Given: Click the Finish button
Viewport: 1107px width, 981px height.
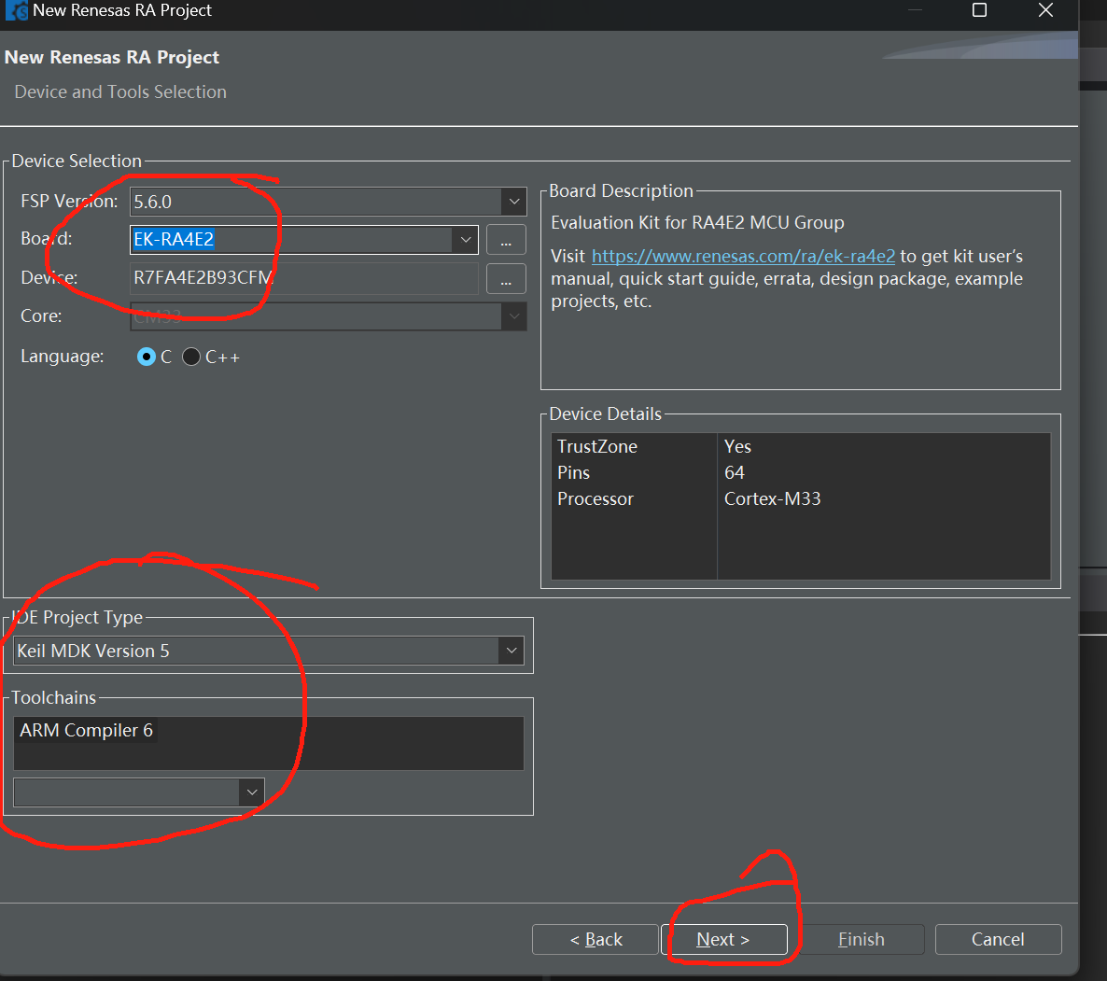Looking at the screenshot, I should [862, 939].
